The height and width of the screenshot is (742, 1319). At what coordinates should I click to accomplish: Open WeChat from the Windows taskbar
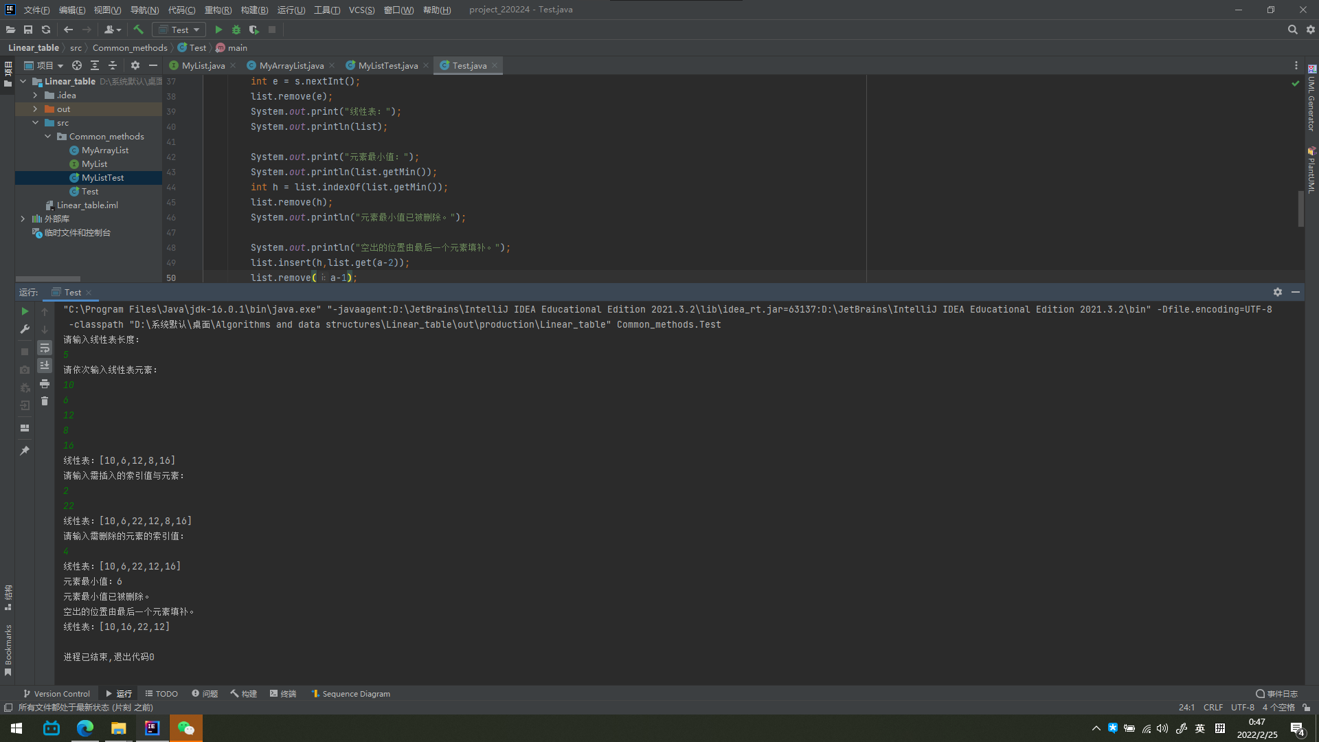(x=185, y=728)
